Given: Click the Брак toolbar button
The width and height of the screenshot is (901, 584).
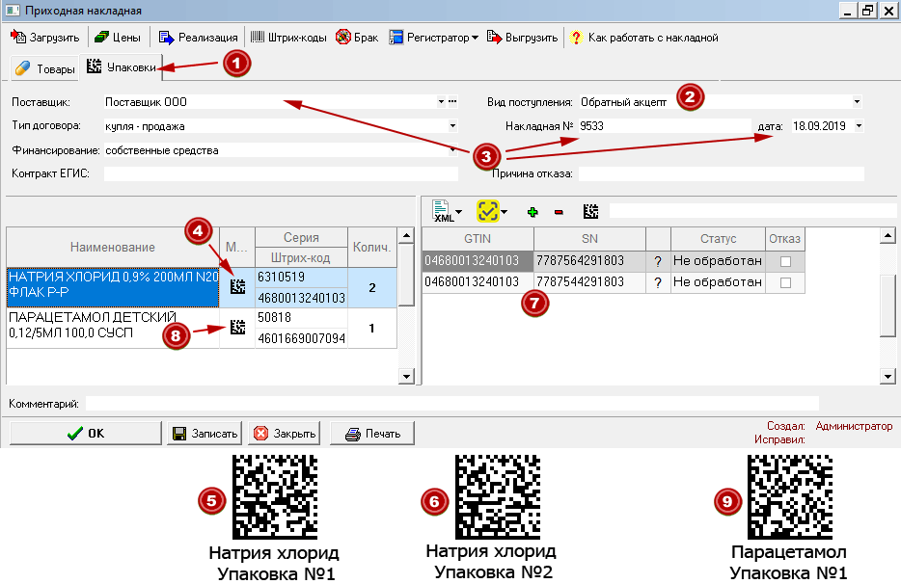Looking at the screenshot, I should [x=357, y=38].
